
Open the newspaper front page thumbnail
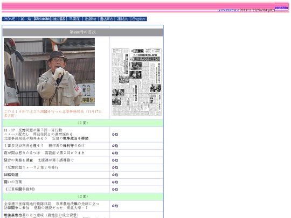point(136,82)
